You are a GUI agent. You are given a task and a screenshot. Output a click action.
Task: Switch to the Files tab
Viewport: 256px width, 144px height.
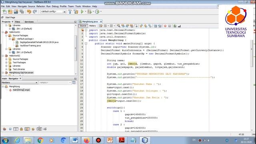17,22
